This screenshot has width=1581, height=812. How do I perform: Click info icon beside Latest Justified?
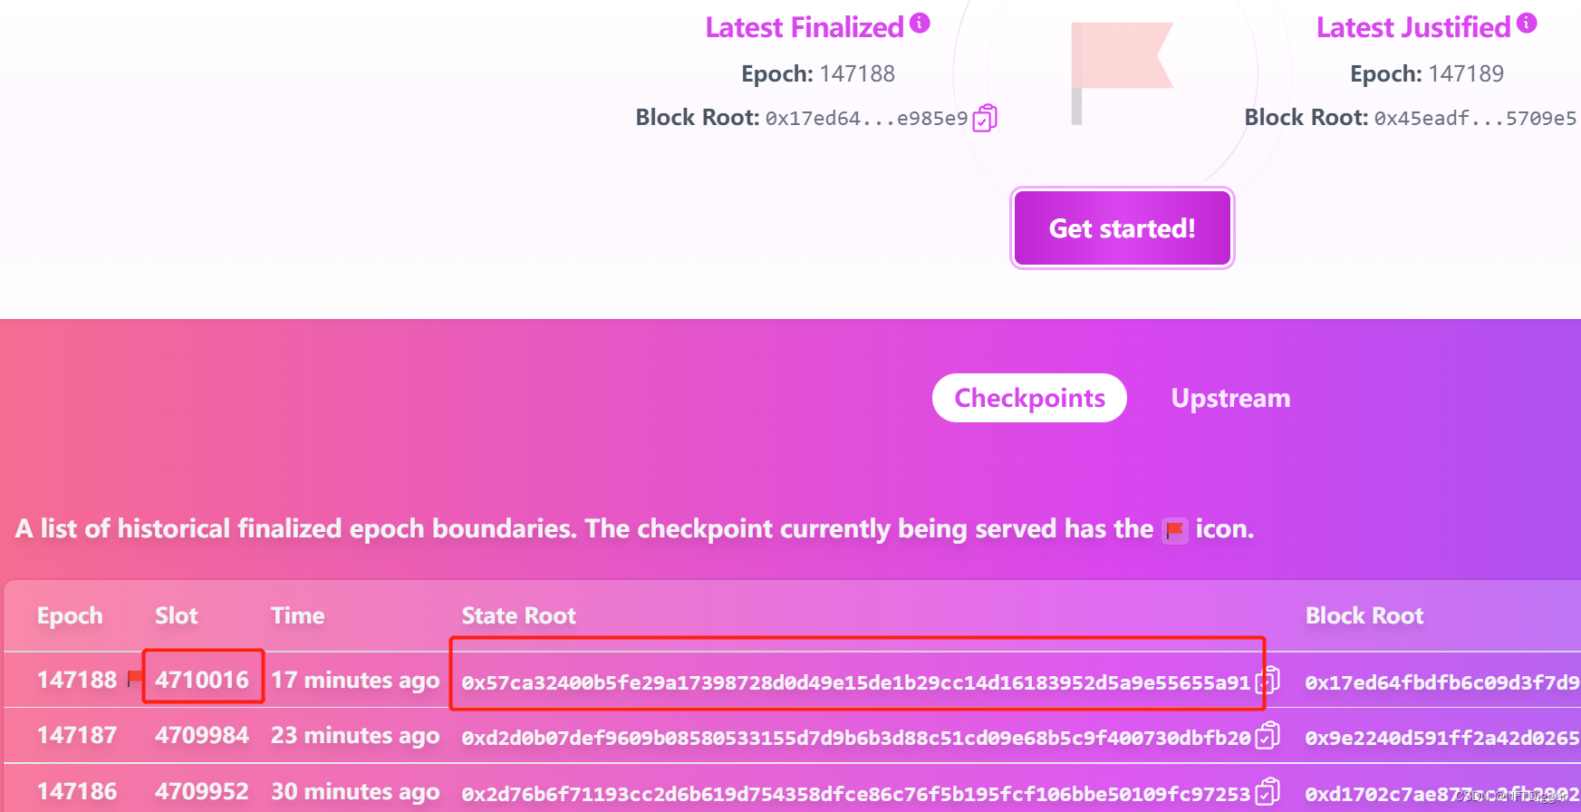pos(1527,24)
